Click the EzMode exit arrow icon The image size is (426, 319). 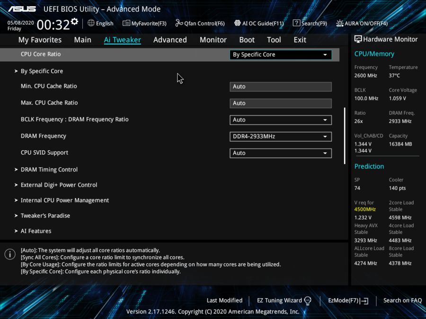coord(364,301)
